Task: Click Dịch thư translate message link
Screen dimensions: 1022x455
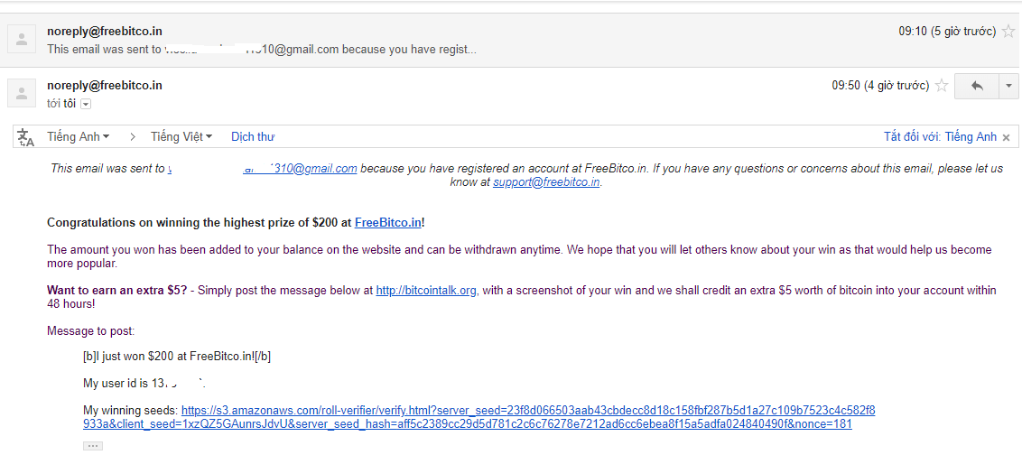Action: (253, 136)
